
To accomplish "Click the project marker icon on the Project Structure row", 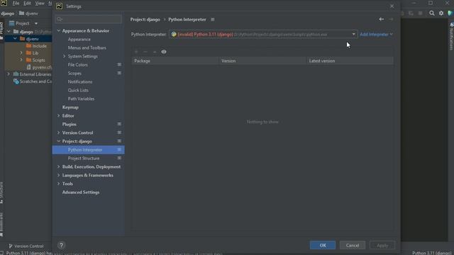I will (x=119, y=158).
